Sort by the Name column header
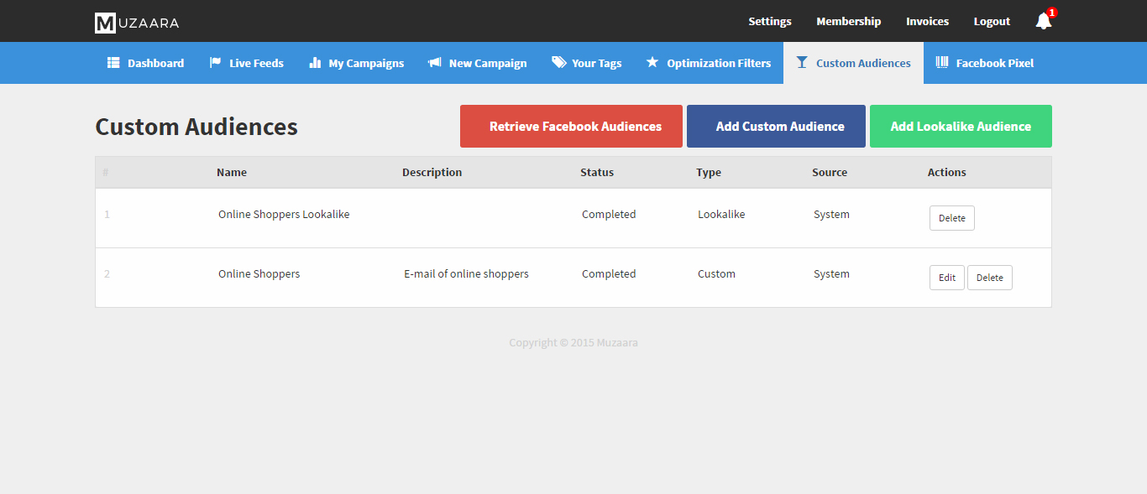Viewport: 1147px width, 494px height. 232,173
